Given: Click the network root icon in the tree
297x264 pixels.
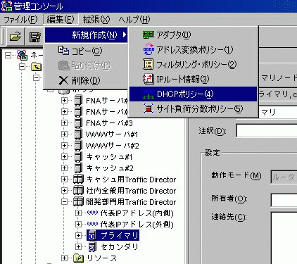Looking at the screenshot, I should tap(23, 56).
